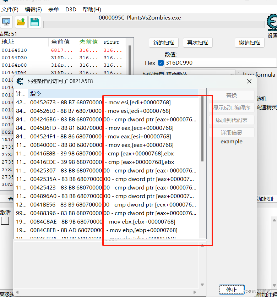
Task: Click the hex value input field 316DC990
Action: tap(221, 63)
